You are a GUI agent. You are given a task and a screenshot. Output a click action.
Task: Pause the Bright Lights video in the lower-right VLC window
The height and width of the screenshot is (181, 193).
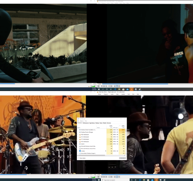click(x=98, y=177)
